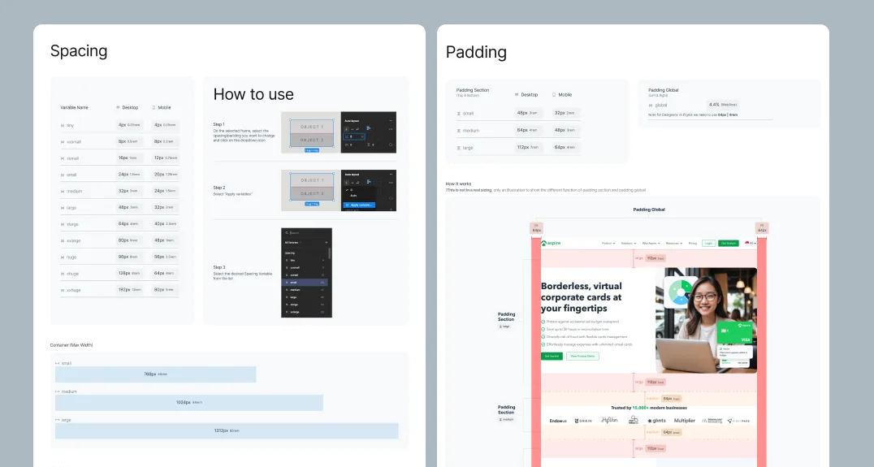This screenshot has height=467, width=874.
Task: Click the Container (Max Width) label
Action: click(71, 345)
